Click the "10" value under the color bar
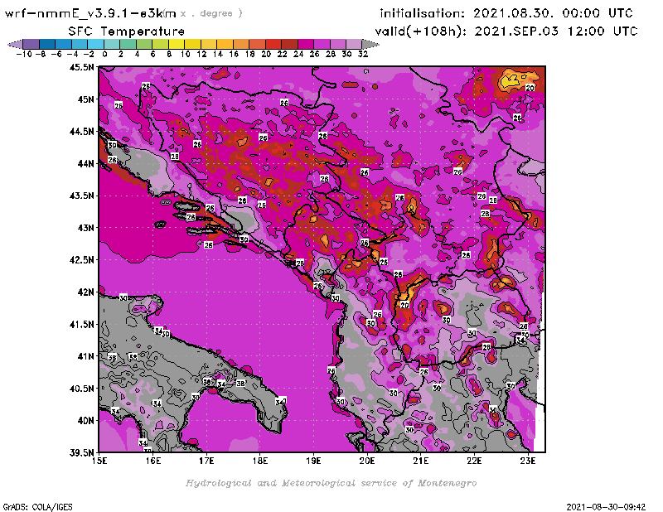 [x=185, y=55]
